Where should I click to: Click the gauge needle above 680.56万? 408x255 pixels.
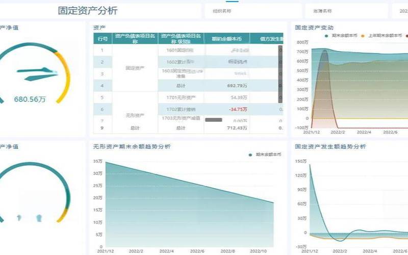click(x=36, y=73)
